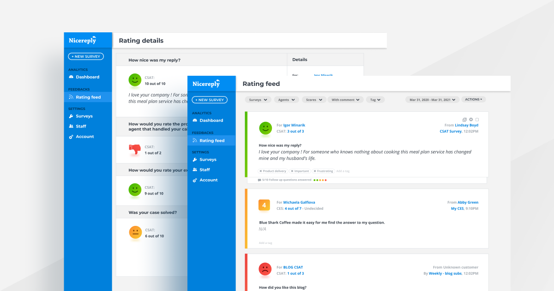Click the 1 out of 3 CSAT score link

point(295,273)
